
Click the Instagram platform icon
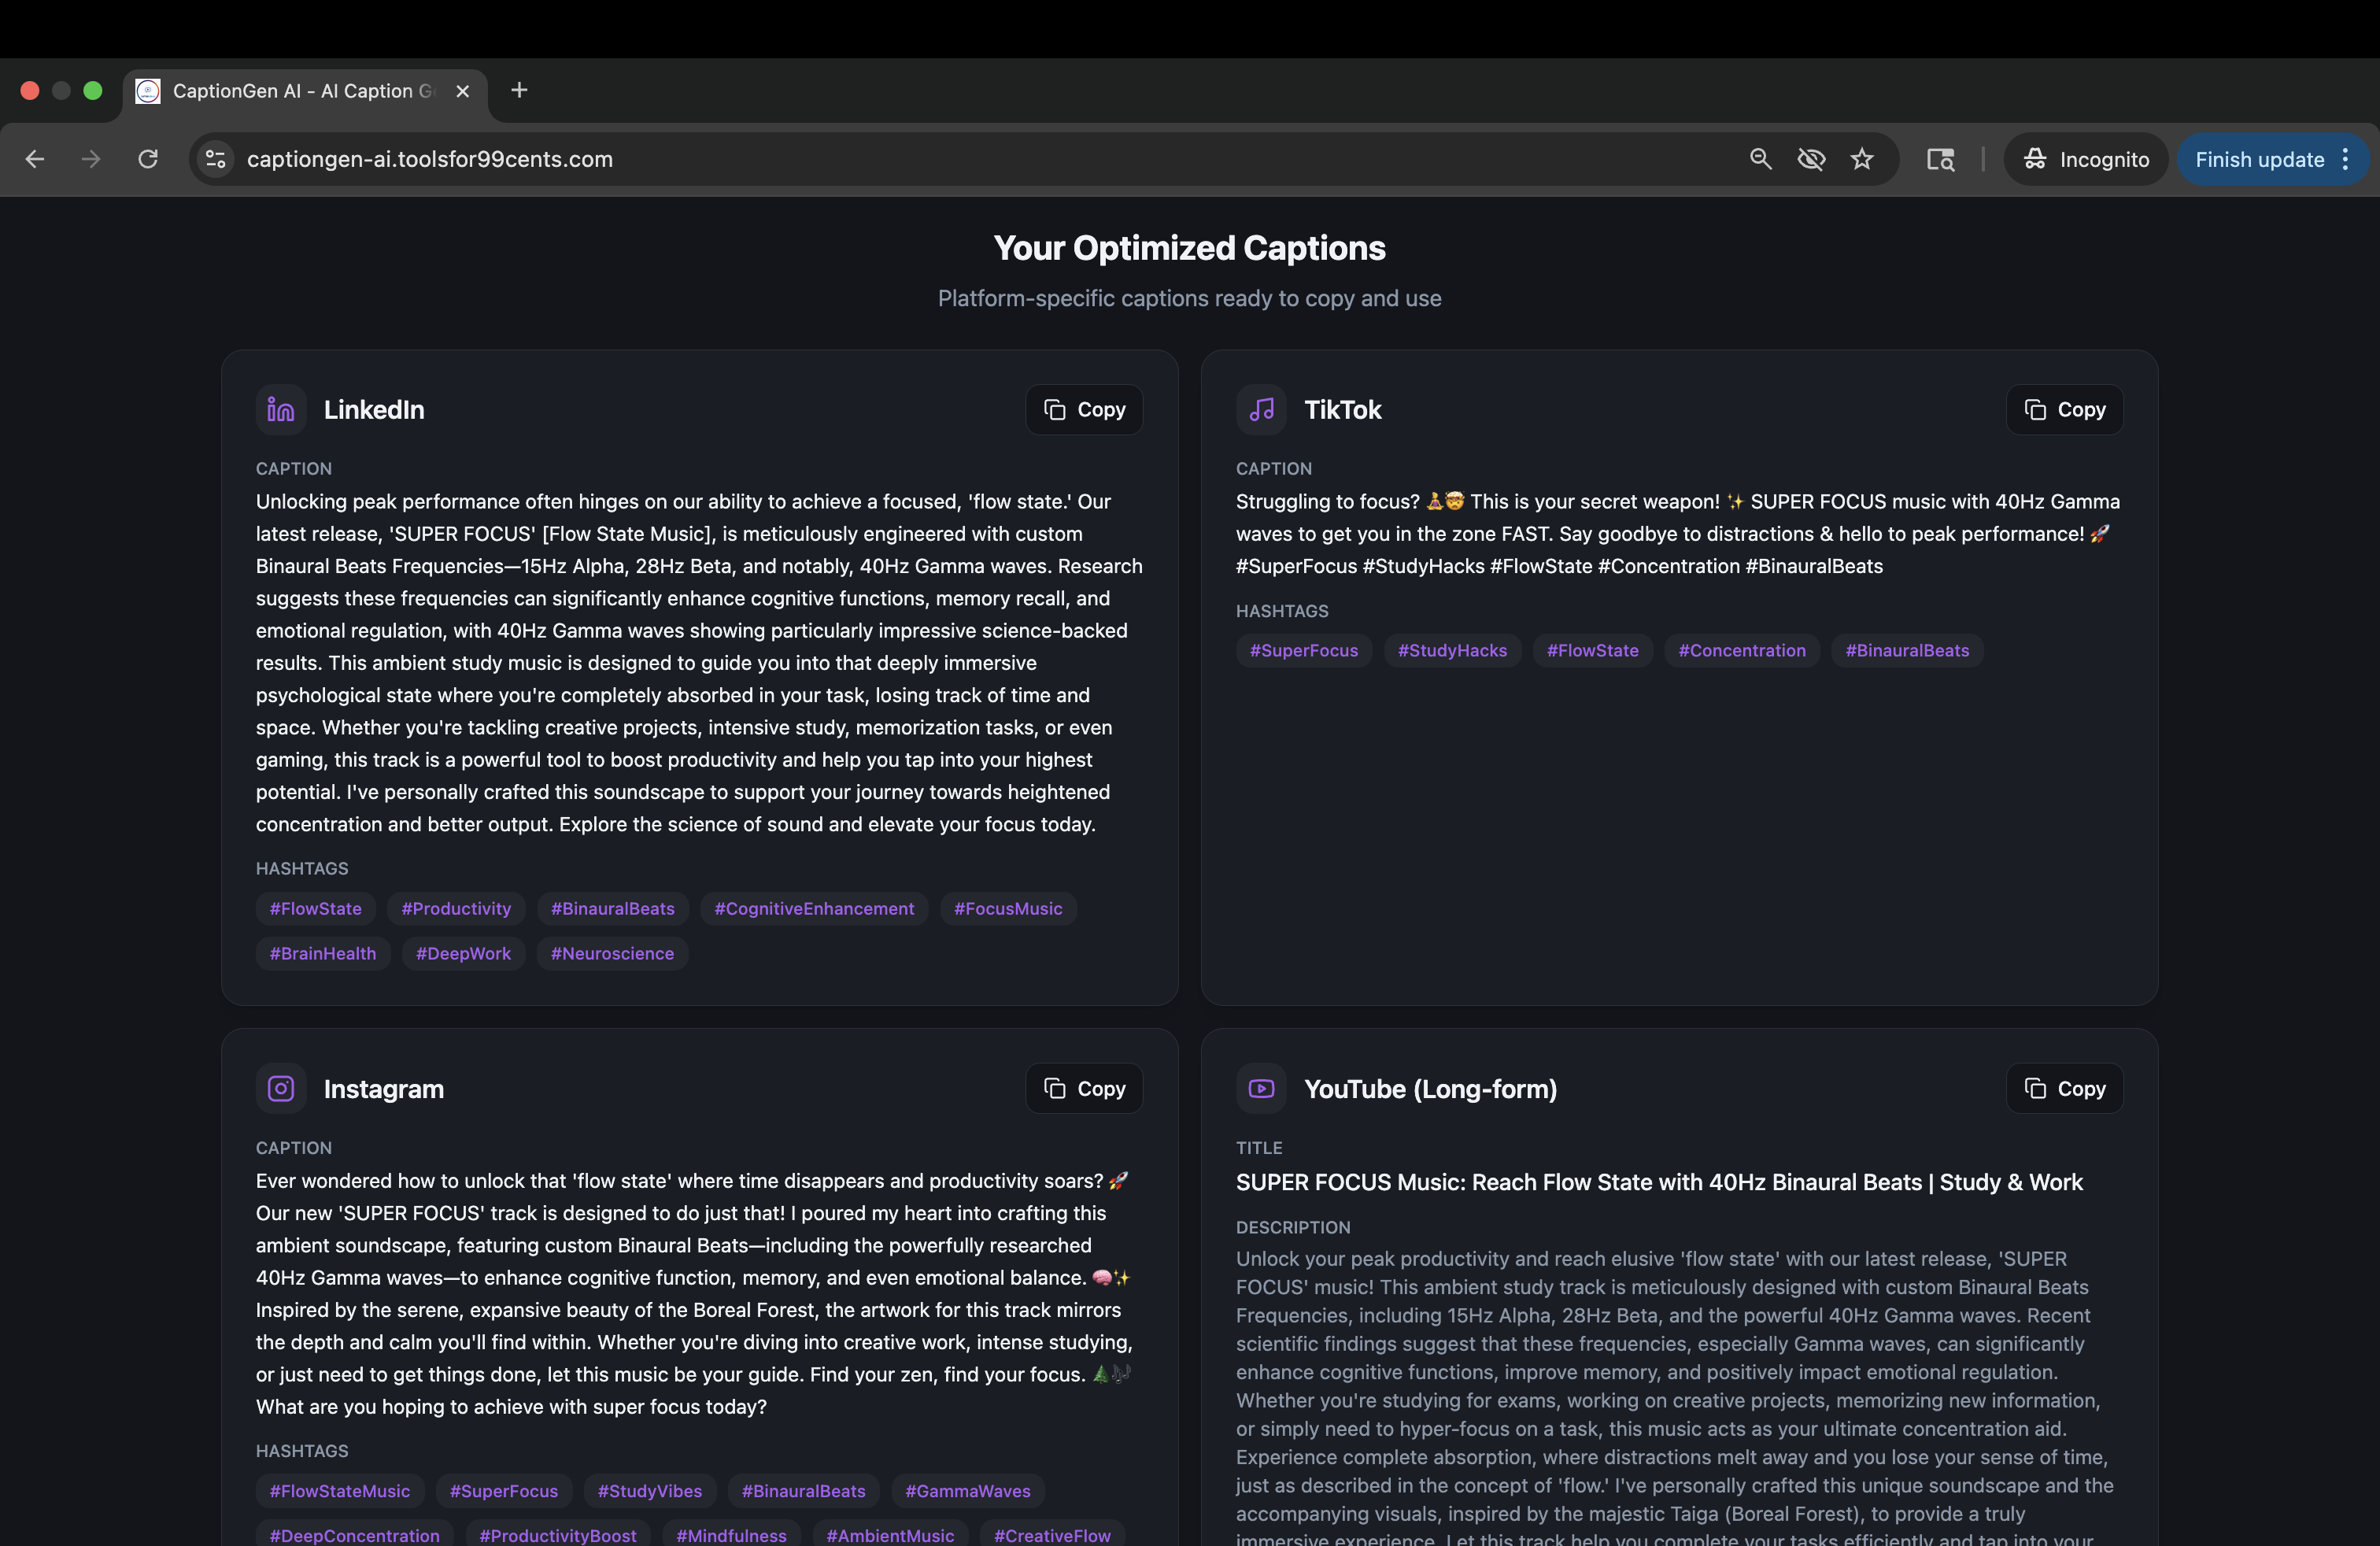click(x=281, y=1088)
